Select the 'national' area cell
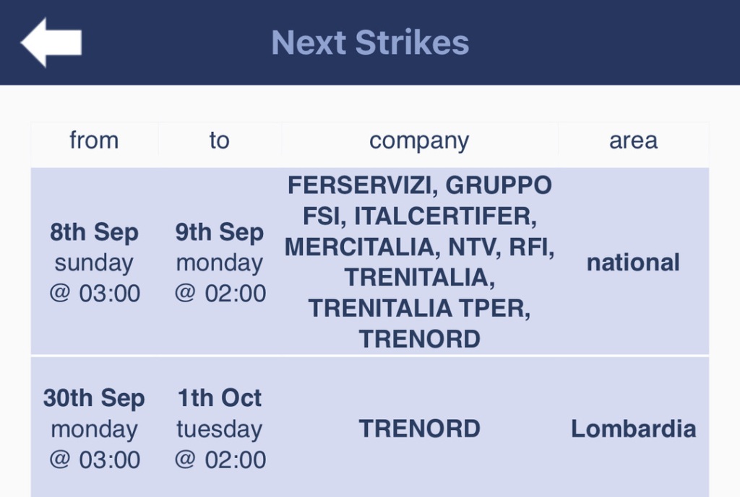This screenshot has width=740, height=497. [x=633, y=263]
